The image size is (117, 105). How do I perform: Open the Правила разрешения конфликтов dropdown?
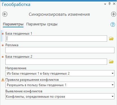click(x=60, y=85)
